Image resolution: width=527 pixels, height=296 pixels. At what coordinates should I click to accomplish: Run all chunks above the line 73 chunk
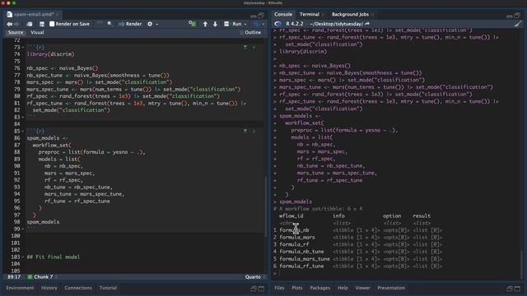(245, 48)
